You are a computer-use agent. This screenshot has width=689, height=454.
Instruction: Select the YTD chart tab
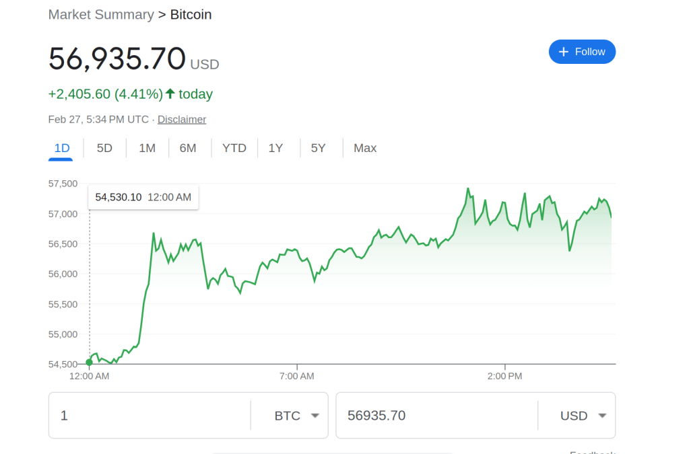tap(234, 148)
